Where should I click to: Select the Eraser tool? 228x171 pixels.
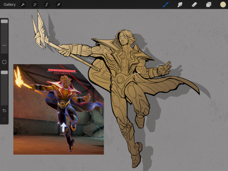(194, 5)
